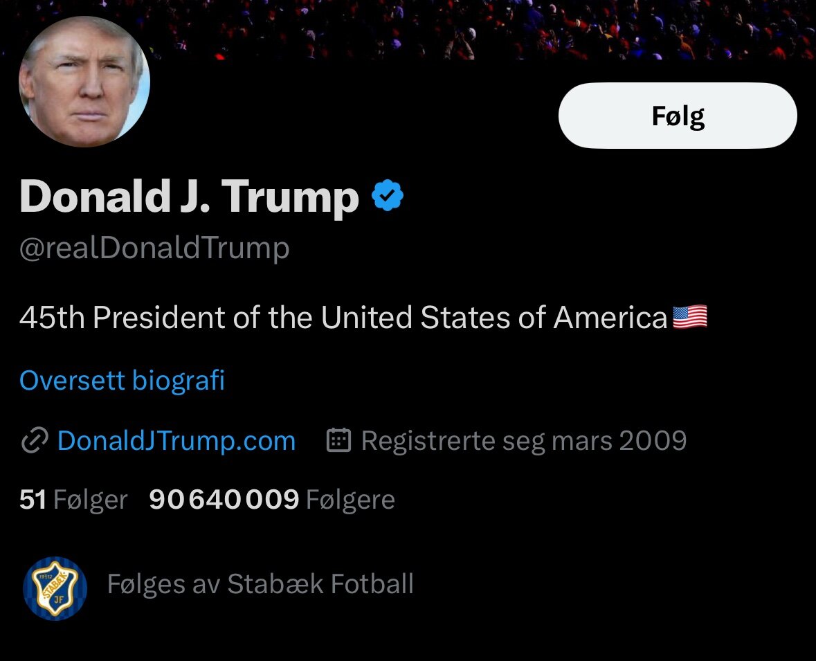Click the blue verified checkmark badge
The image size is (816, 661).
point(388,195)
